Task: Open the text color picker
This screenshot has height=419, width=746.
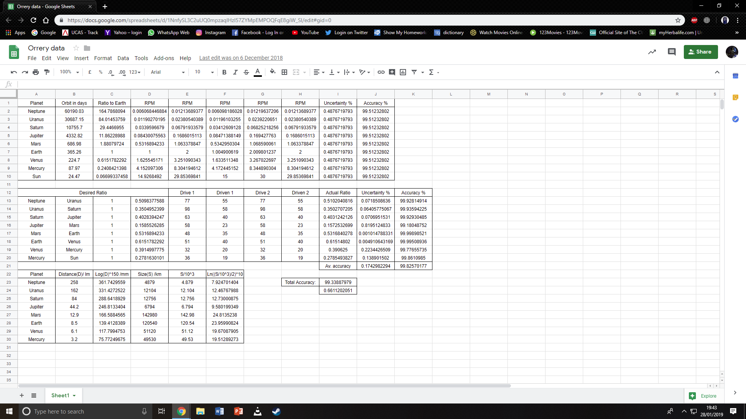Action: pyautogui.click(x=258, y=72)
